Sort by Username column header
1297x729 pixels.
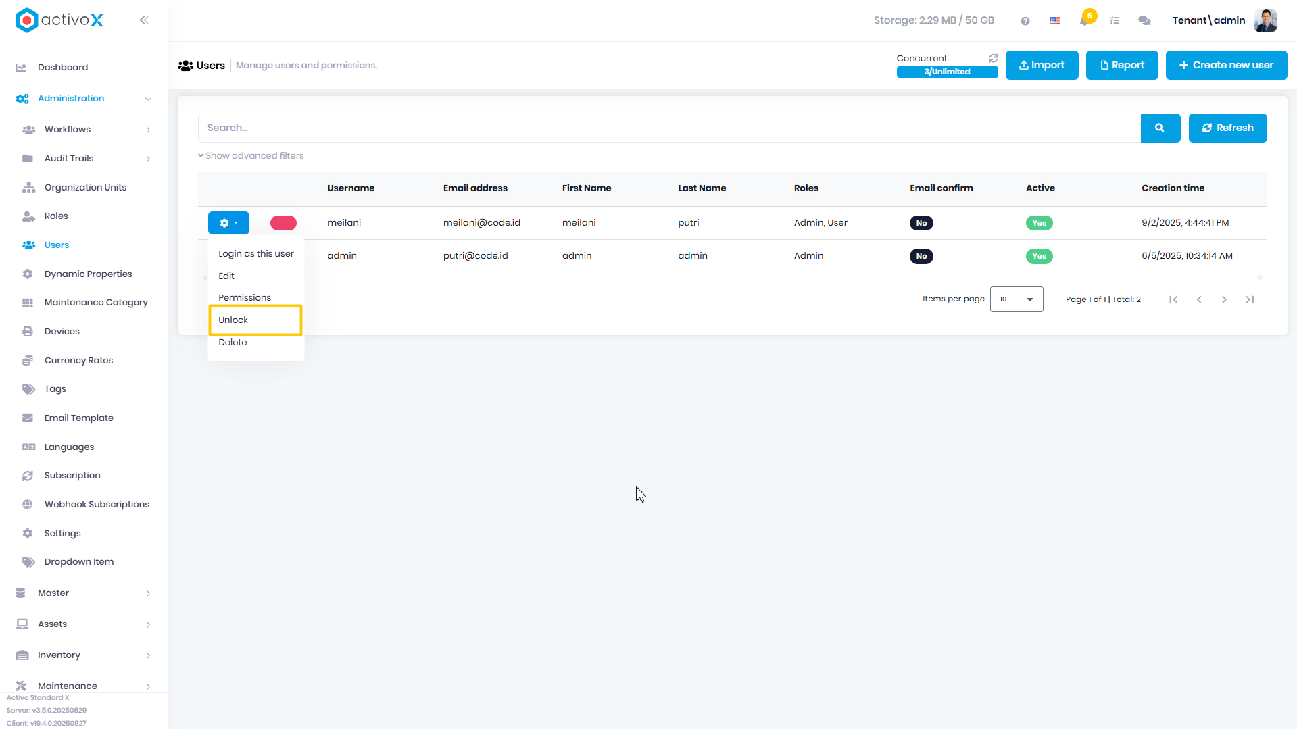coord(351,188)
